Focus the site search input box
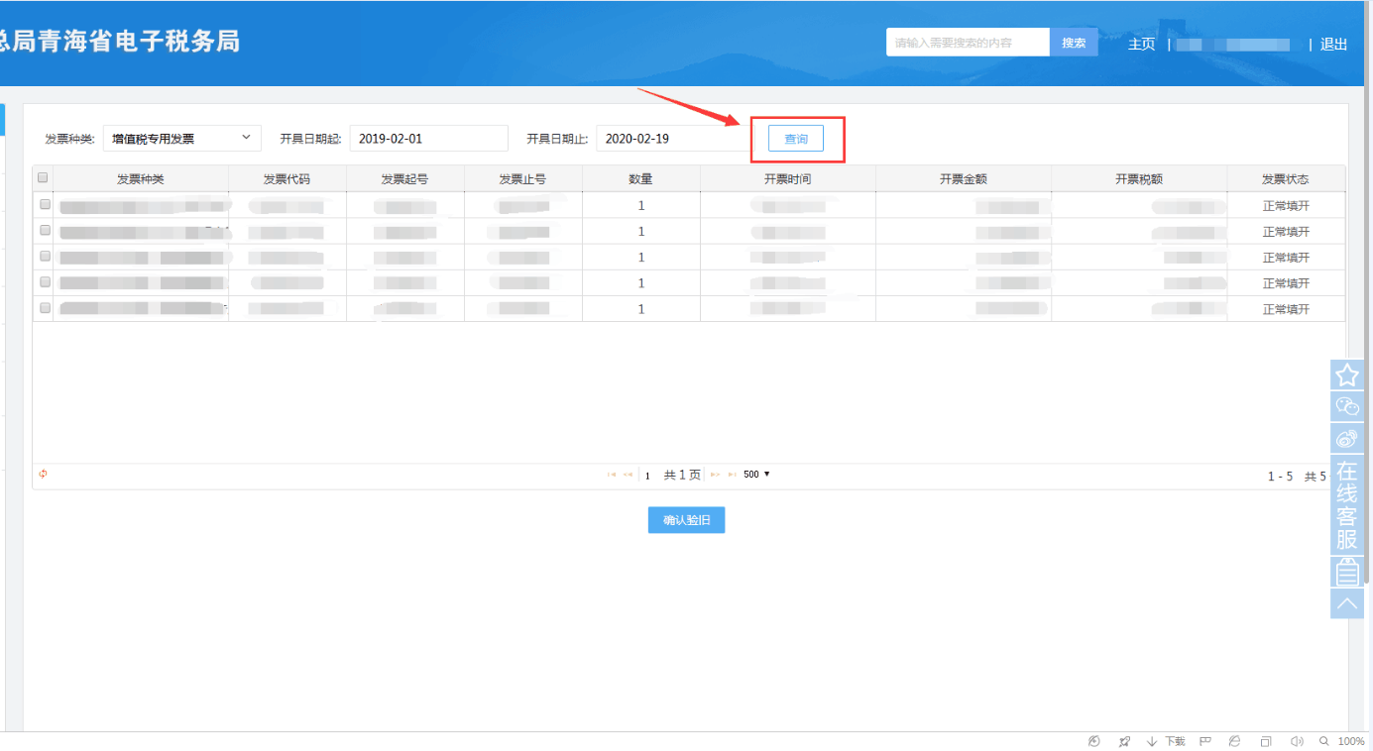The width and height of the screenshot is (1373, 751). pos(968,43)
